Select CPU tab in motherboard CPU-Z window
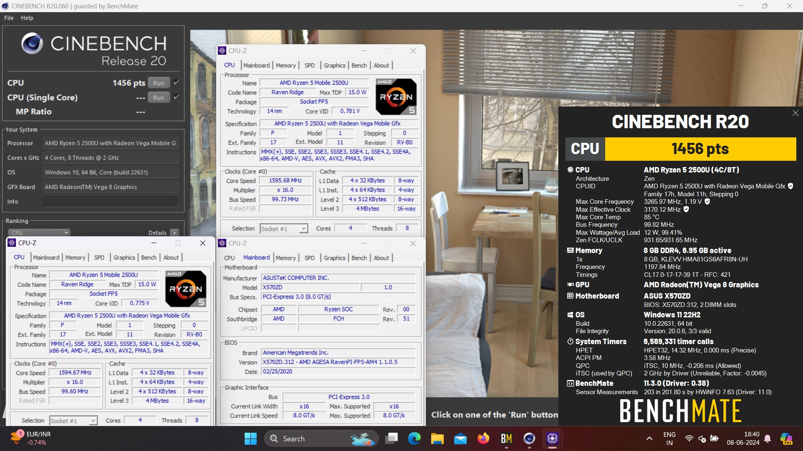 click(229, 258)
